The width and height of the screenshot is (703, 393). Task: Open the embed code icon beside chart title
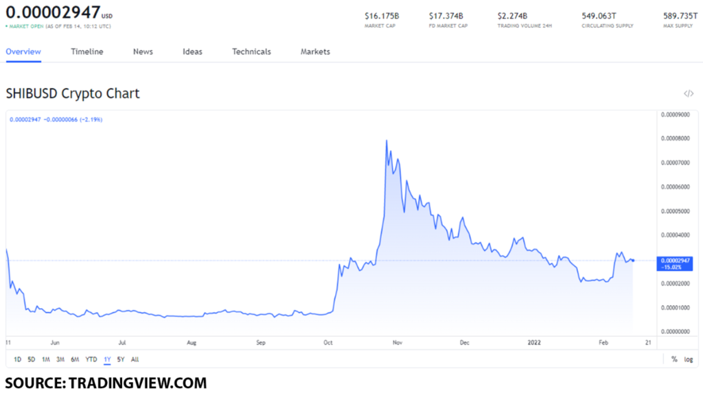pos(688,94)
